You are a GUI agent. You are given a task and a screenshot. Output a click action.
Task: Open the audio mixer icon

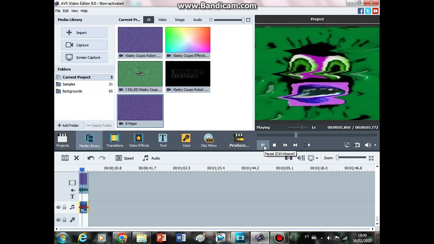(301, 158)
